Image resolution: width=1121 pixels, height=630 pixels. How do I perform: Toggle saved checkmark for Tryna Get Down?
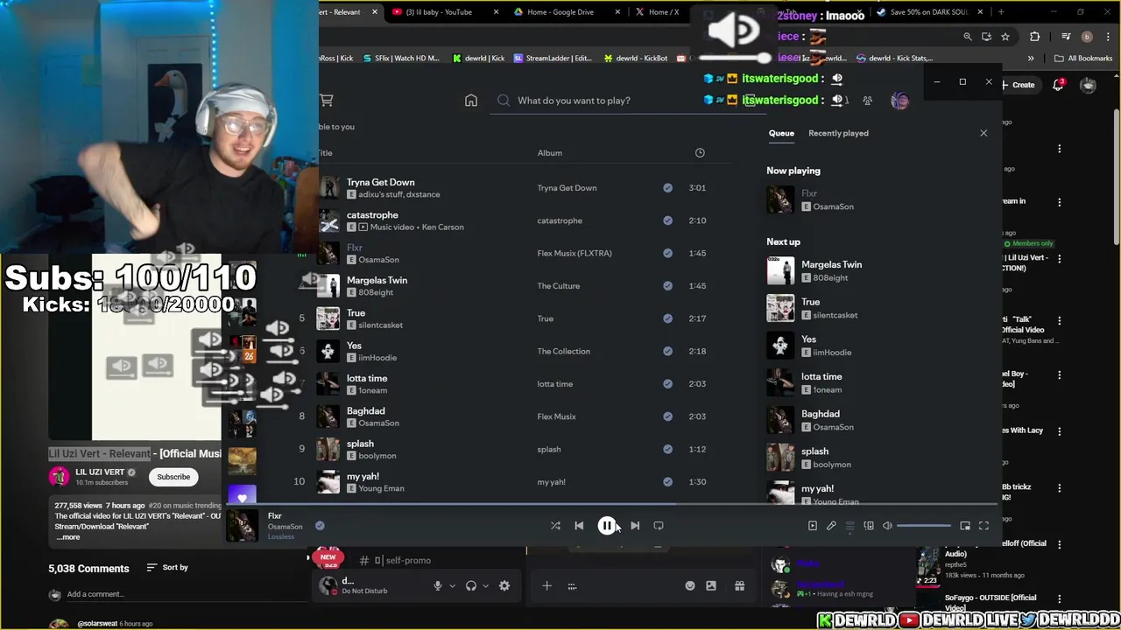[668, 188]
